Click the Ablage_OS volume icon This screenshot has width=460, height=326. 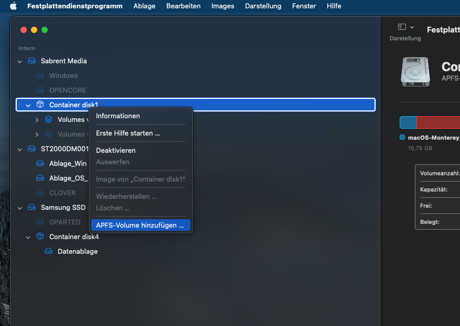pos(40,178)
